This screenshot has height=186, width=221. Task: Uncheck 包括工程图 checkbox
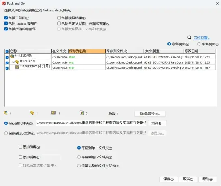[6, 18]
